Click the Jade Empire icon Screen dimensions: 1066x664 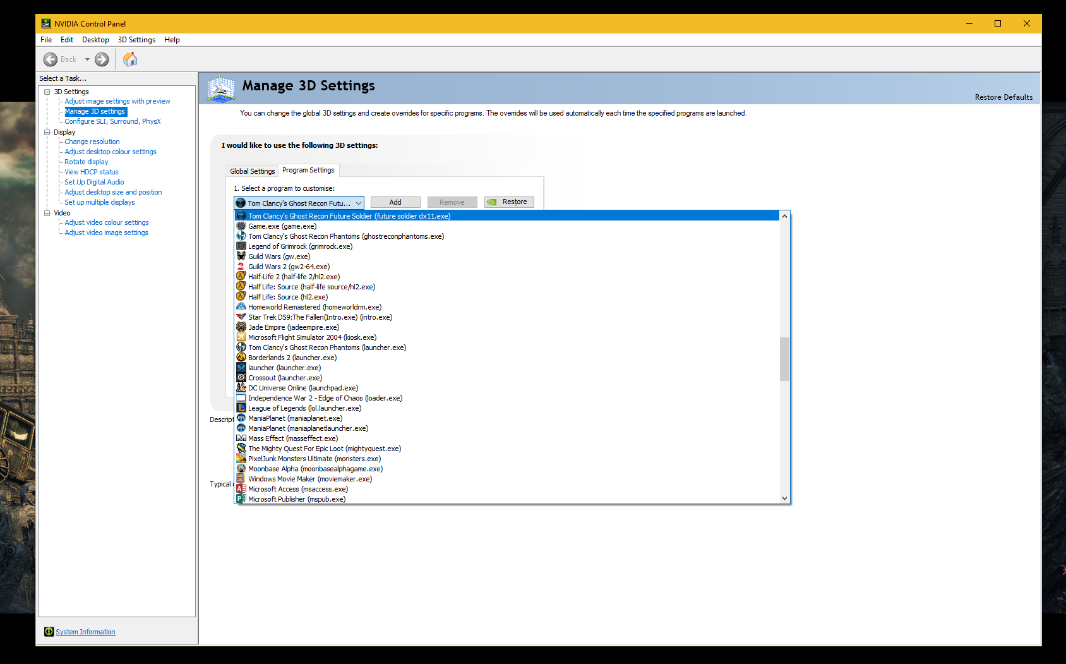click(241, 327)
